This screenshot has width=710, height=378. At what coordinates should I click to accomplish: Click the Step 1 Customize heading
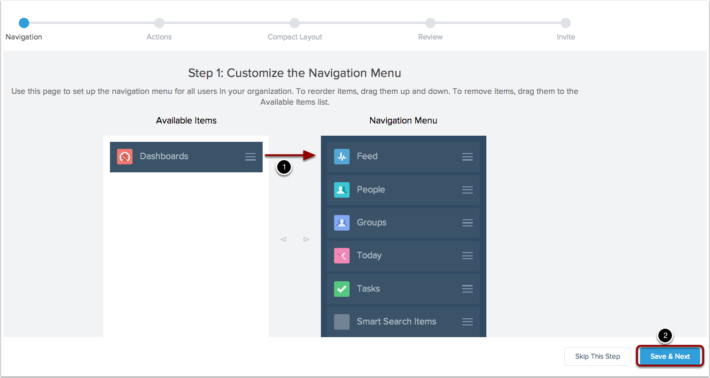(x=295, y=73)
